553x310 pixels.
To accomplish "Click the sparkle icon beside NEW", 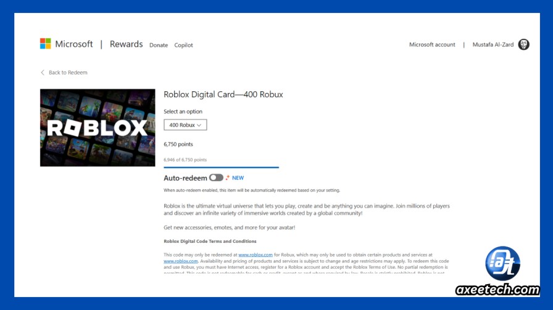I will pyautogui.click(x=228, y=177).
